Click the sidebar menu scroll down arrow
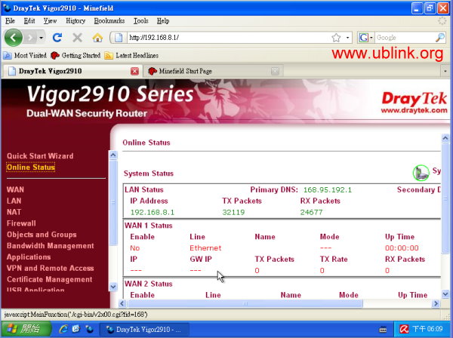The height and width of the screenshot is (338, 453). [x=113, y=287]
